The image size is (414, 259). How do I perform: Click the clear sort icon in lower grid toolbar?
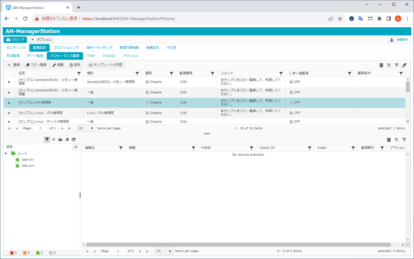click(396, 140)
